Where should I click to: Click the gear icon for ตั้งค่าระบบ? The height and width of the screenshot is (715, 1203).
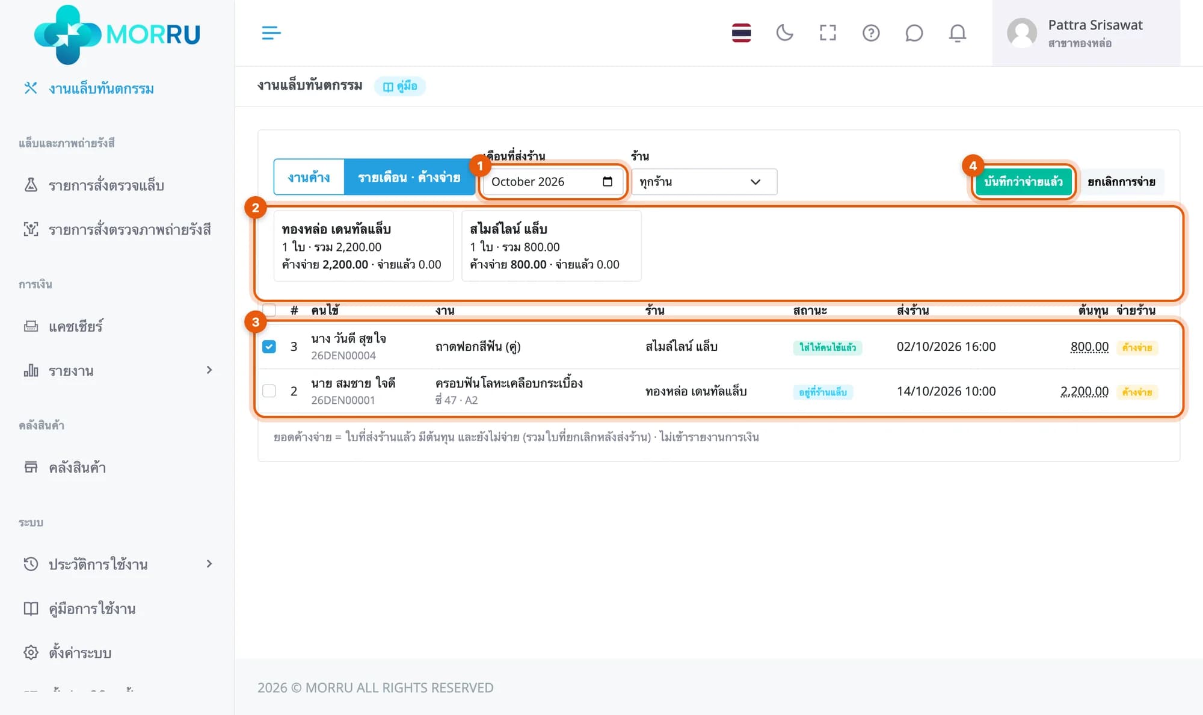(31, 652)
